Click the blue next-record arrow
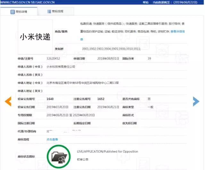Screen dimensions: 205x170 click(x=196, y=101)
